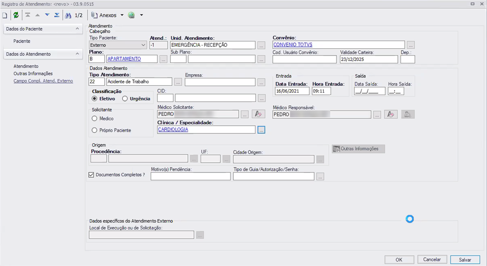
Task: Edit the Validade Carteira date field
Action: pyautogui.click(x=369, y=59)
